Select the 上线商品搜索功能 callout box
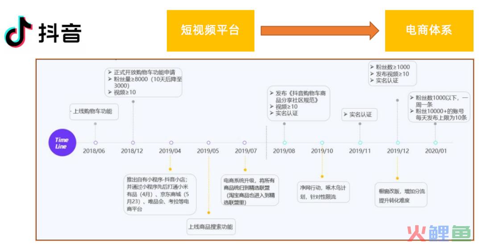The image size is (482, 244). pos(211,227)
